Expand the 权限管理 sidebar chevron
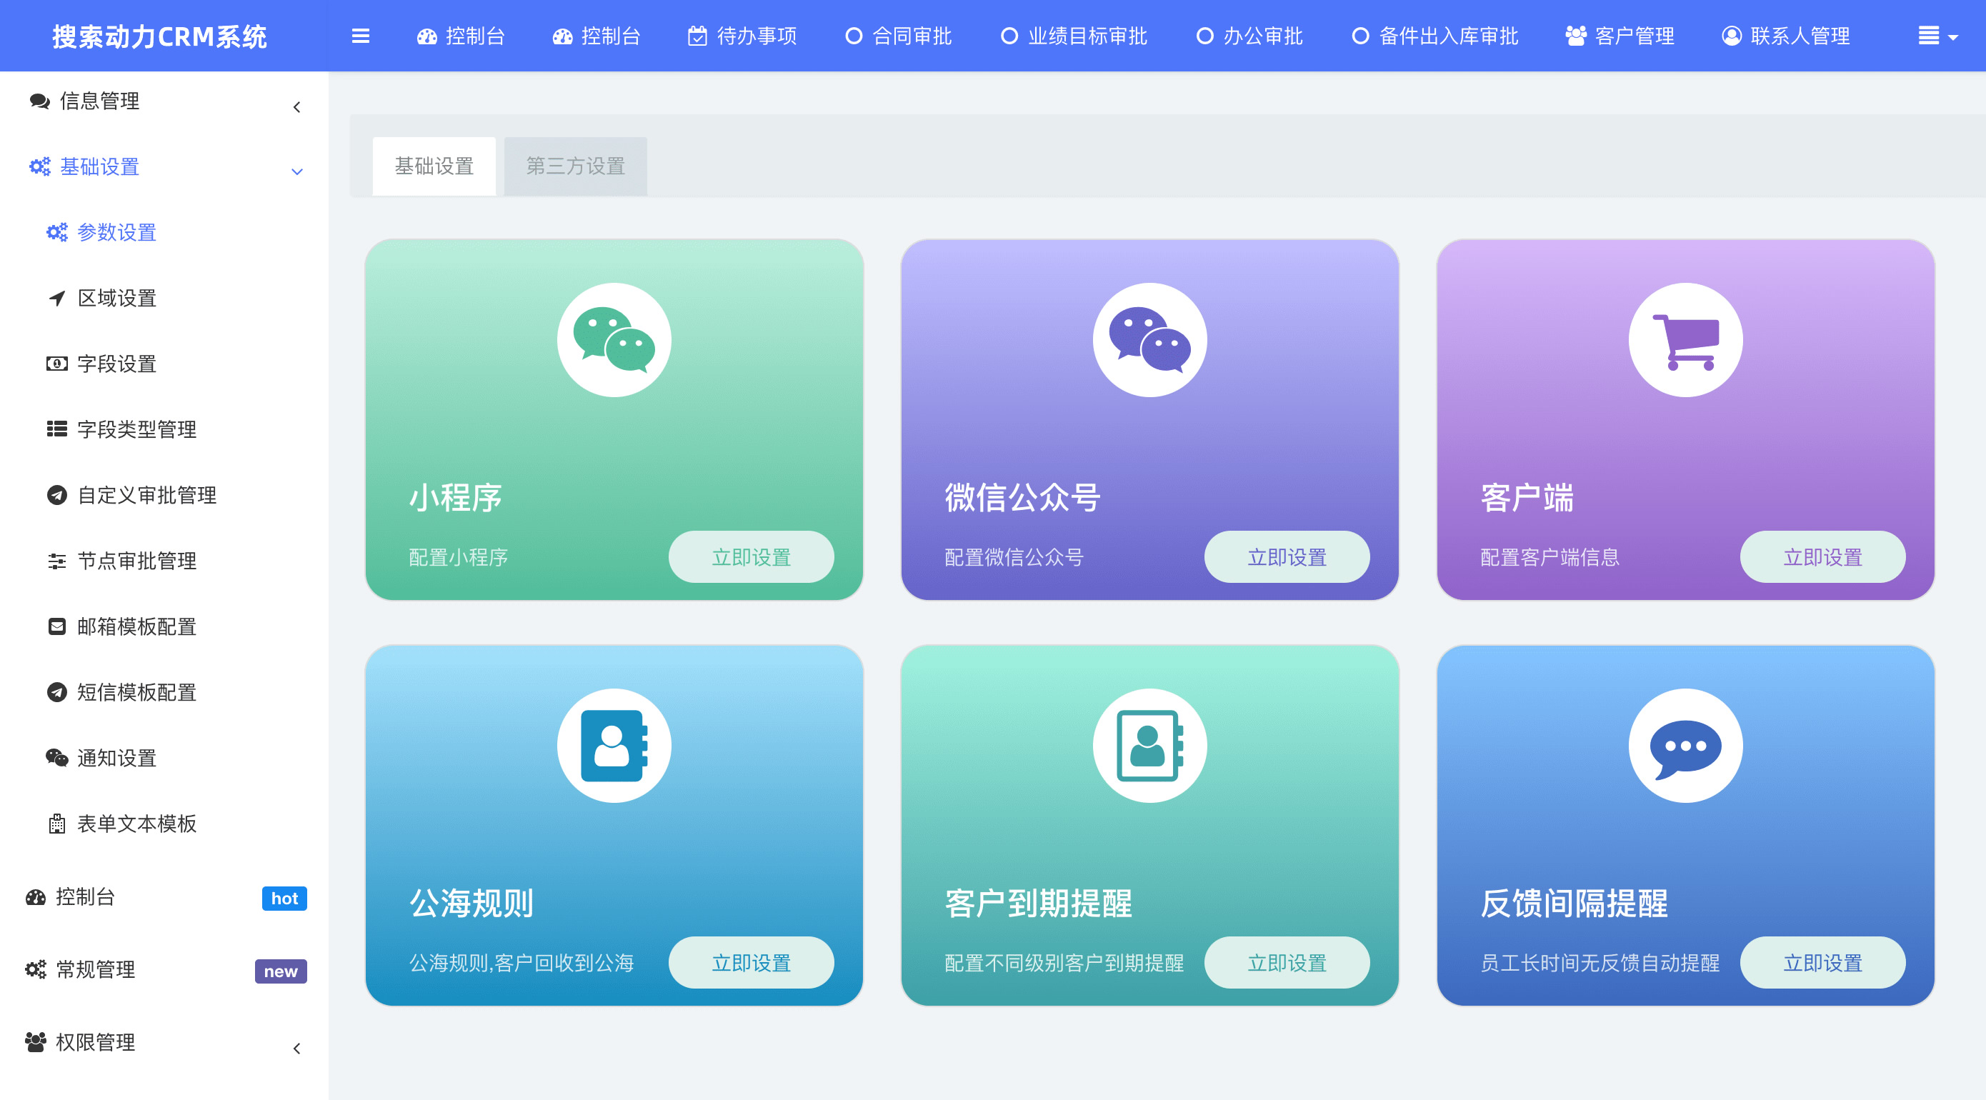This screenshot has width=1986, height=1100. (x=296, y=1049)
